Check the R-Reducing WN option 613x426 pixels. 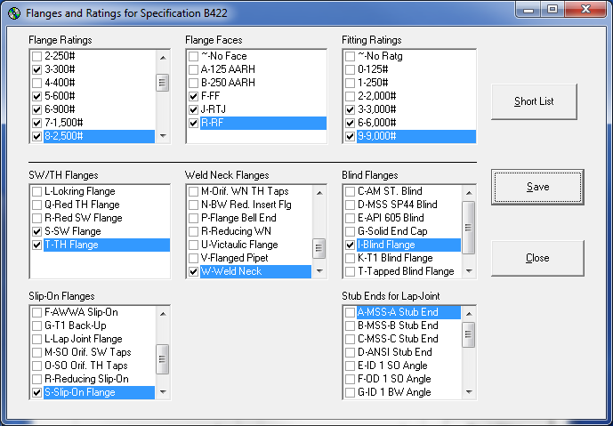pyautogui.click(x=193, y=231)
